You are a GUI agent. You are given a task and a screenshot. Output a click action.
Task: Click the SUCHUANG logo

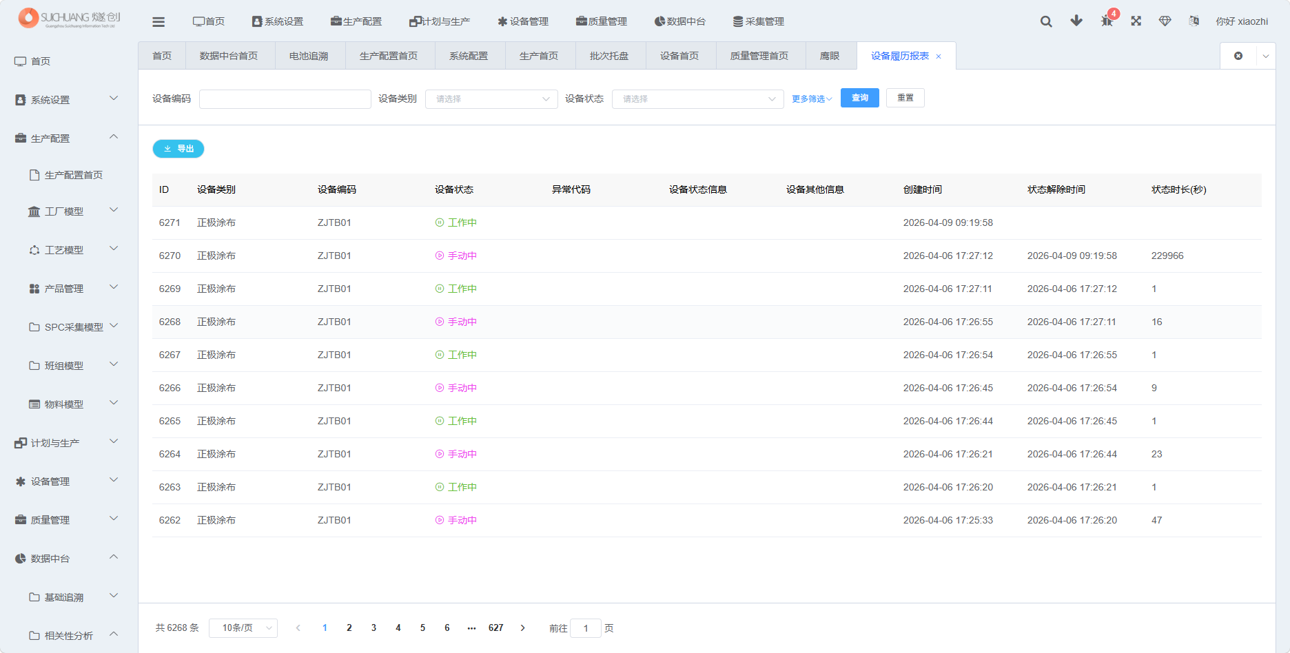[69, 18]
